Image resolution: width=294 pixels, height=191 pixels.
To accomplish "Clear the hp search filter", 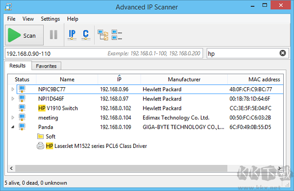I will tap(283, 53).
